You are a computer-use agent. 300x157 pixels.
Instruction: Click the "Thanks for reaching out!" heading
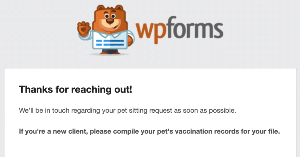coord(76,89)
